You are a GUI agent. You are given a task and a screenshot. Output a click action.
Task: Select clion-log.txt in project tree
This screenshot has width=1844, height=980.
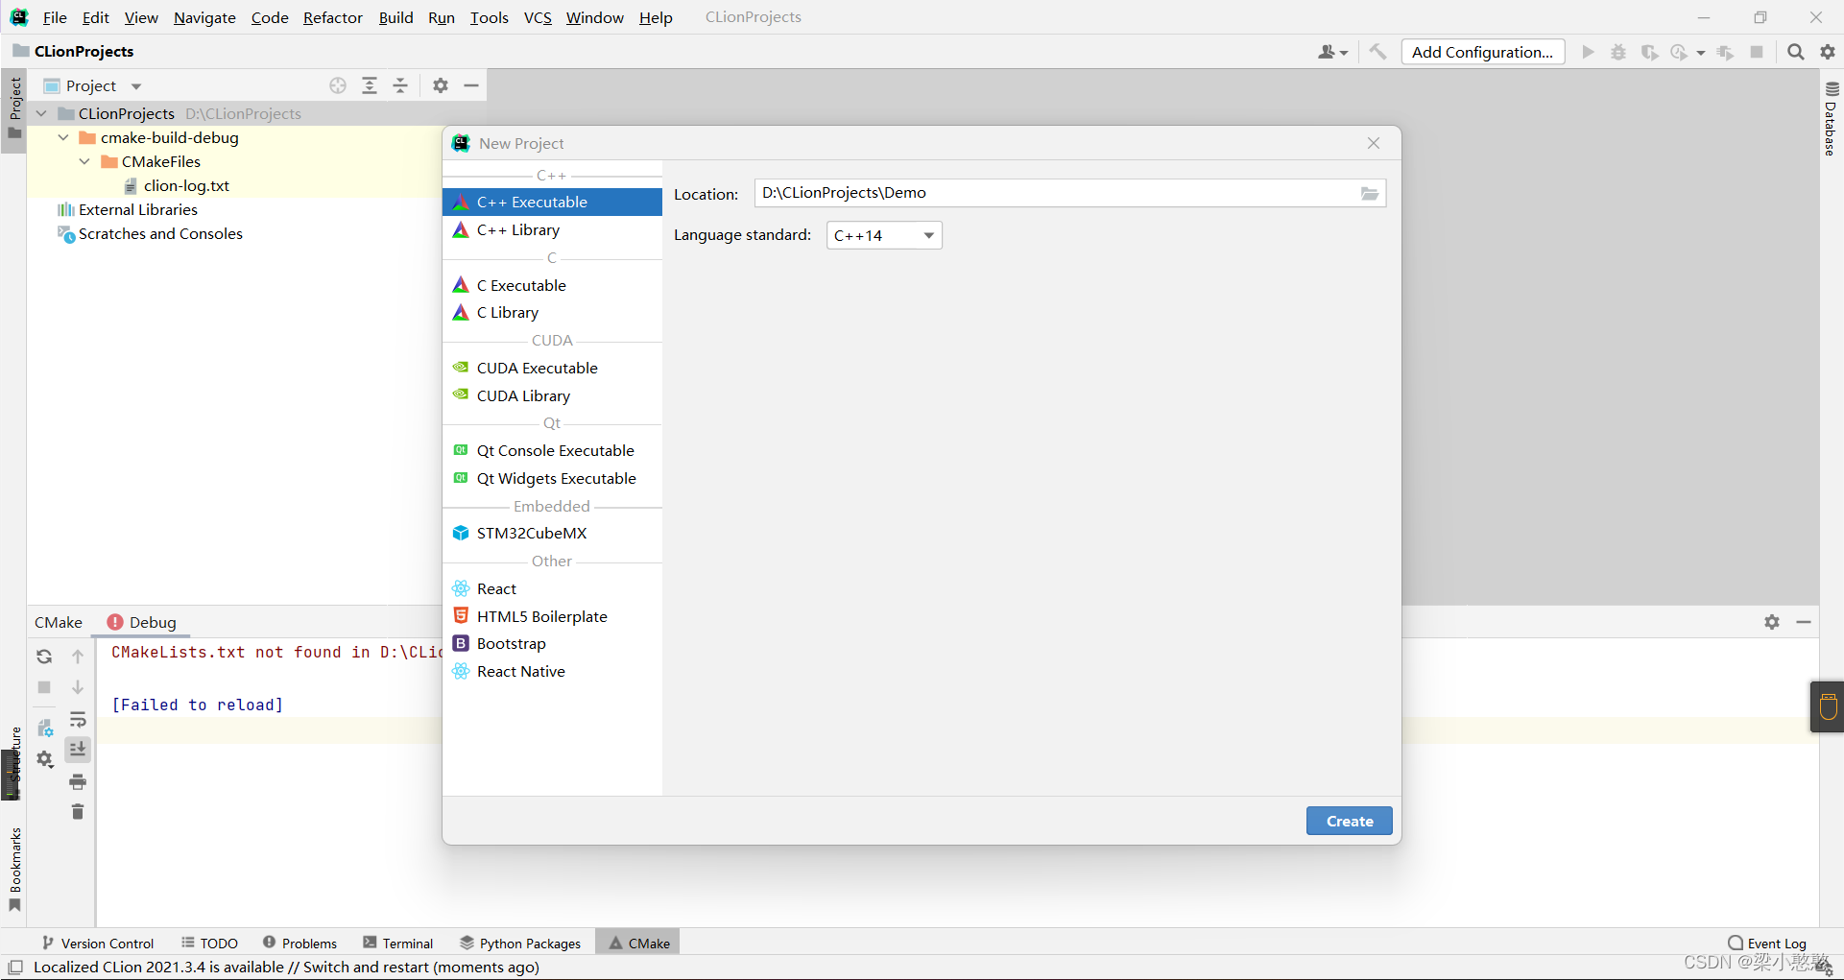pos(186,185)
